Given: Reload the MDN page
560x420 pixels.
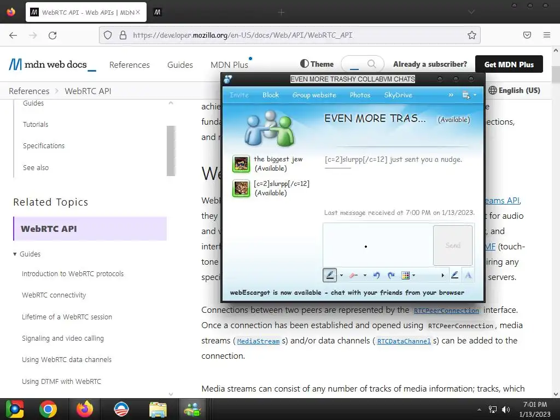Looking at the screenshot, I should 52,35.
